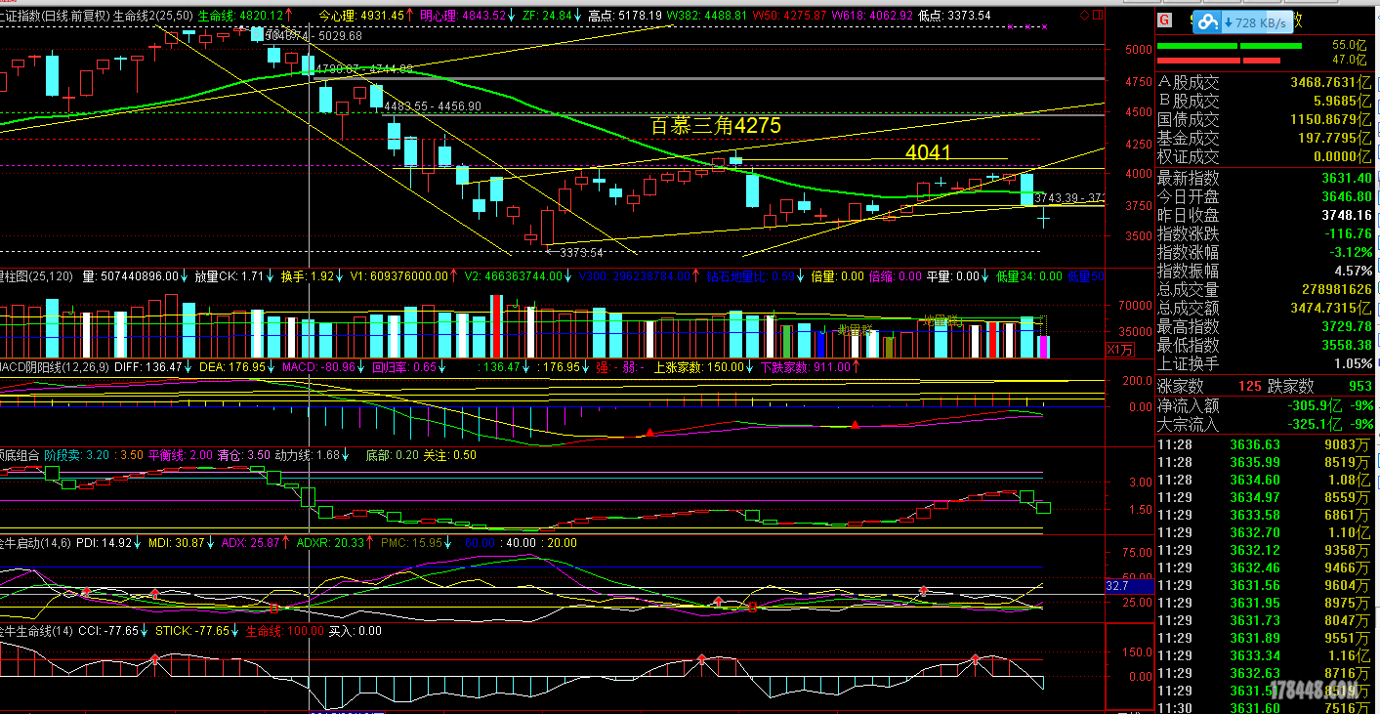
Task: Click the STICK: -77.65 value
Action: click(x=192, y=631)
